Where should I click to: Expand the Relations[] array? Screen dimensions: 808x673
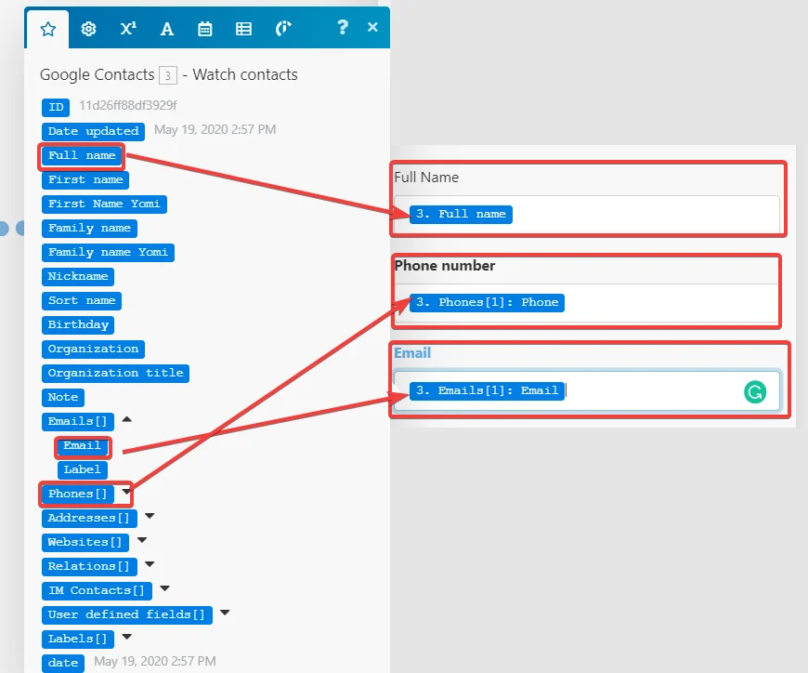tap(150, 564)
